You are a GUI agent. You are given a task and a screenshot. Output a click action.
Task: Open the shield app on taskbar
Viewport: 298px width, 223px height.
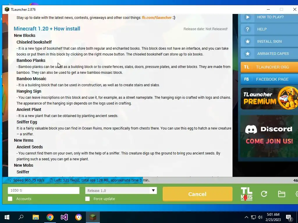79,217
